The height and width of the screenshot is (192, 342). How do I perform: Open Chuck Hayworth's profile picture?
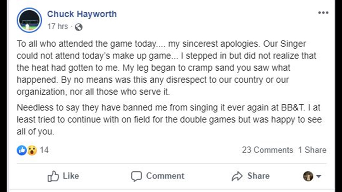tap(29, 20)
